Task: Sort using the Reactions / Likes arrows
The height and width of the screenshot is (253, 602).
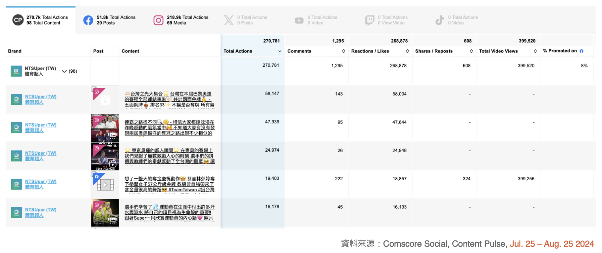Action: (407, 51)
